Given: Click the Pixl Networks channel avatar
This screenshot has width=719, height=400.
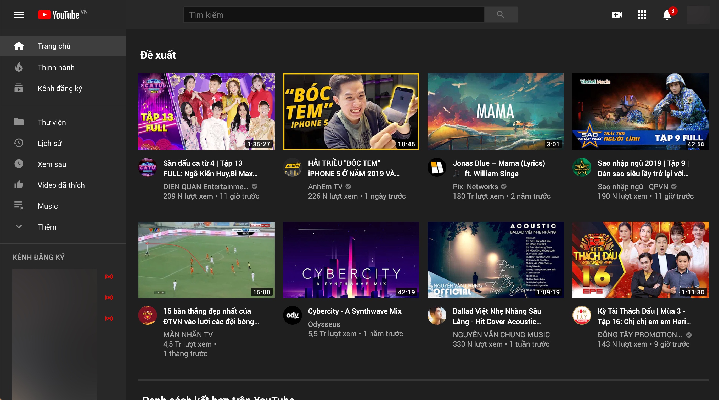Looking at the screenshot, I should click(x=437, y=167).
